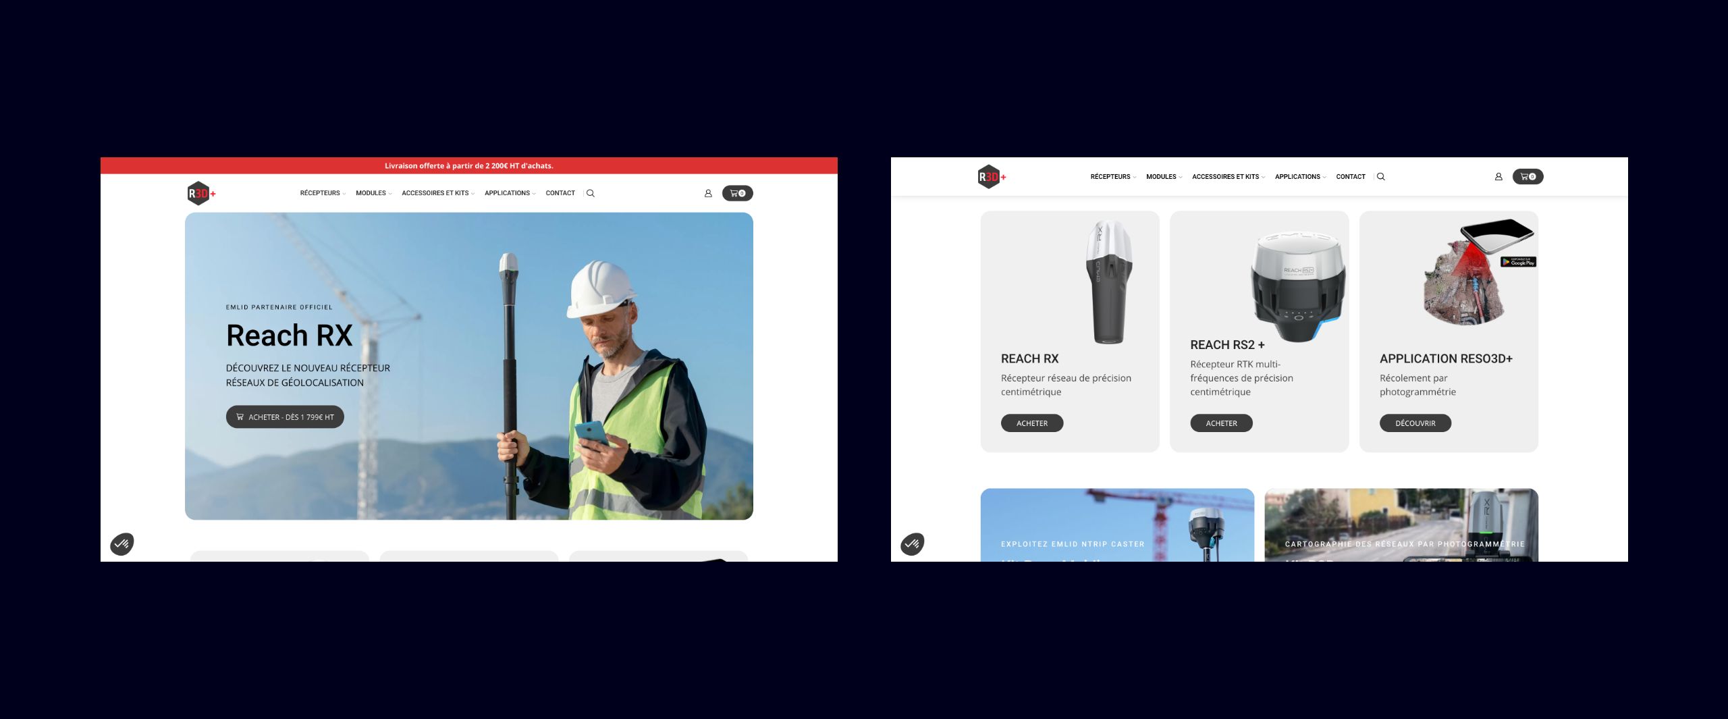Click Récepteur RTK multi-fréquences description
1728x719 pixels.
pos(1242,378)
